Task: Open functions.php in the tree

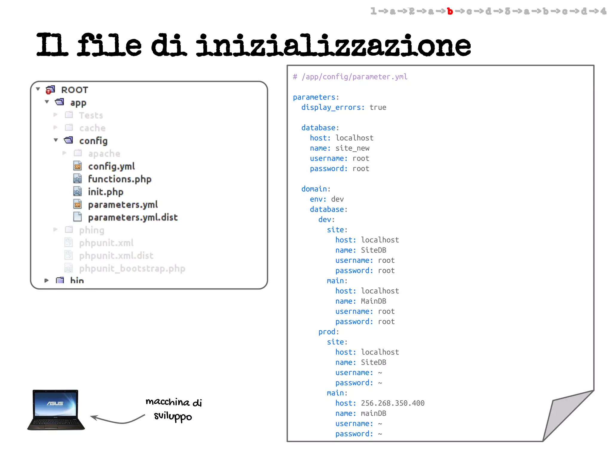Action: (120, 179)
